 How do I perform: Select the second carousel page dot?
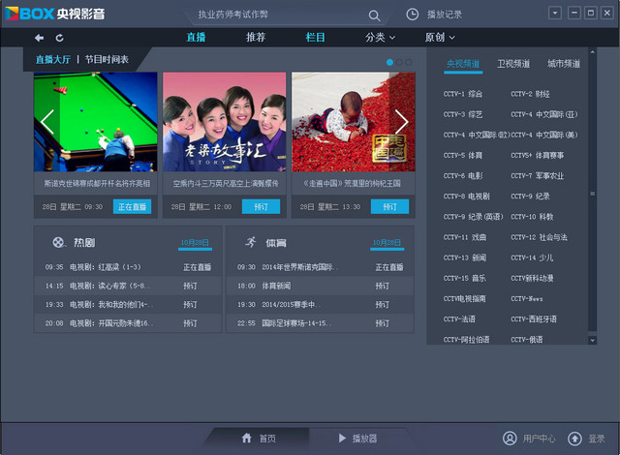coord(399,62)
